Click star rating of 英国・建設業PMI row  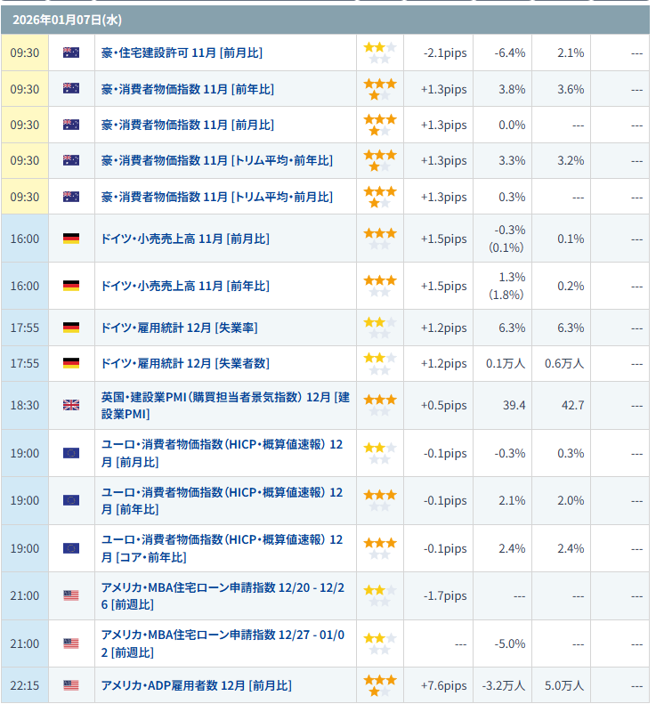[x=380, y=405]
